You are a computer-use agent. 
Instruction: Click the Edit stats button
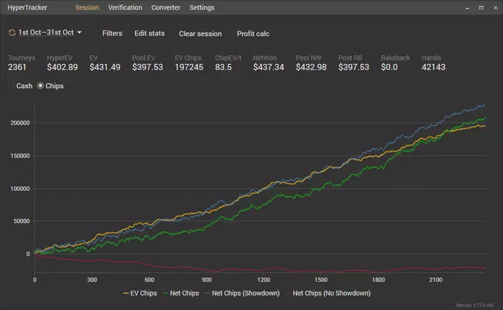(x=149, y=34)
